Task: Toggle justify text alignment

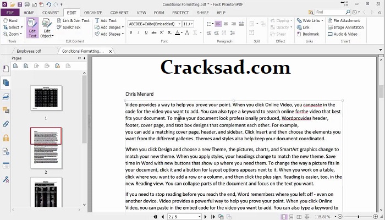Action: point(241,24)
